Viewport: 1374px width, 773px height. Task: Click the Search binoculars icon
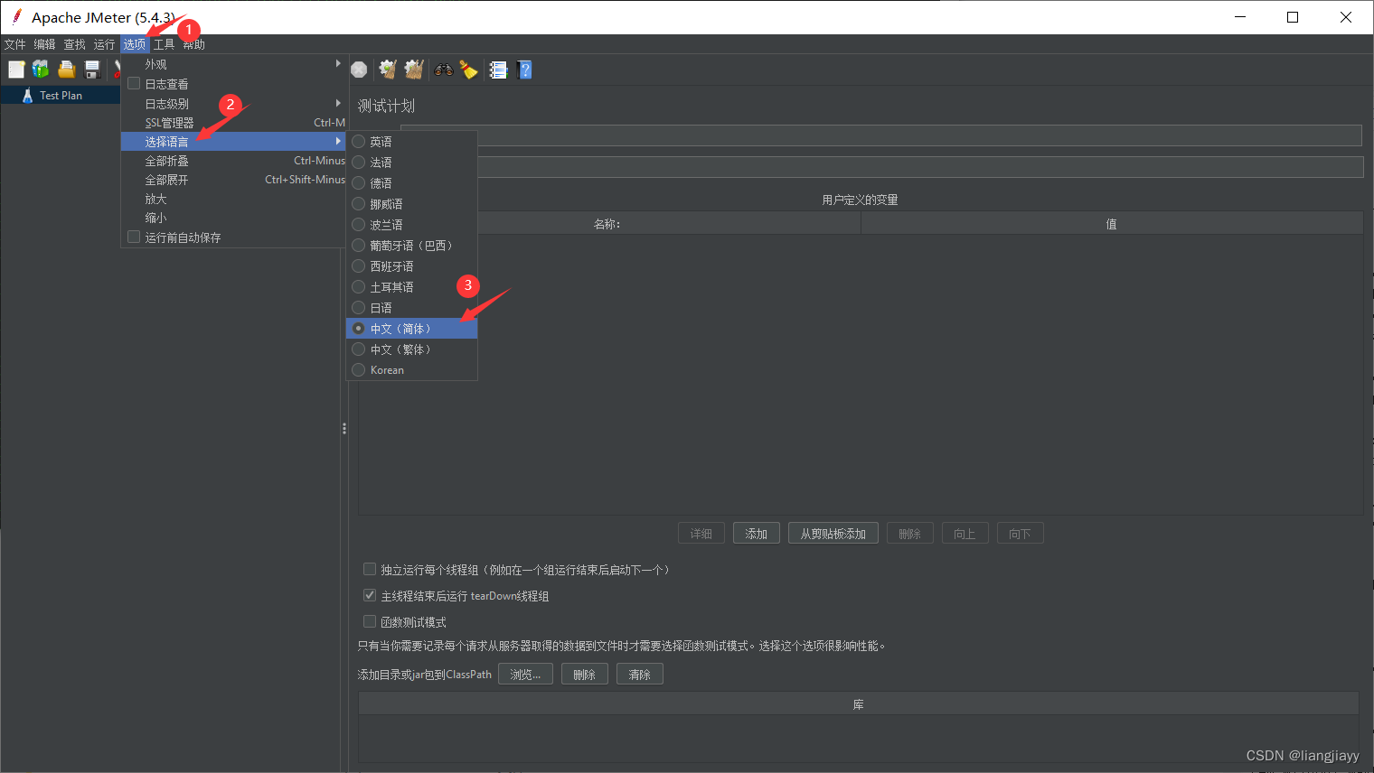[443, 70]
